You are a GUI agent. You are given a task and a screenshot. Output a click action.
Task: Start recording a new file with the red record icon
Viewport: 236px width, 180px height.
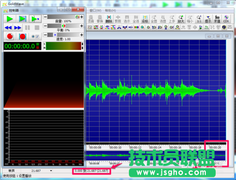tap(10, 36)
